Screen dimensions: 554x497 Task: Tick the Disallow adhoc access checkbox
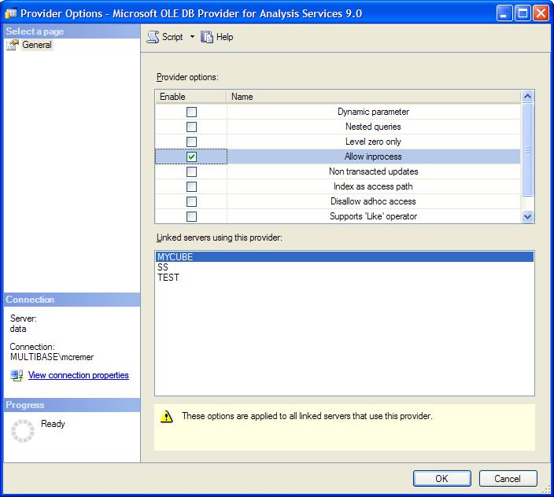[x=191, y=201]
